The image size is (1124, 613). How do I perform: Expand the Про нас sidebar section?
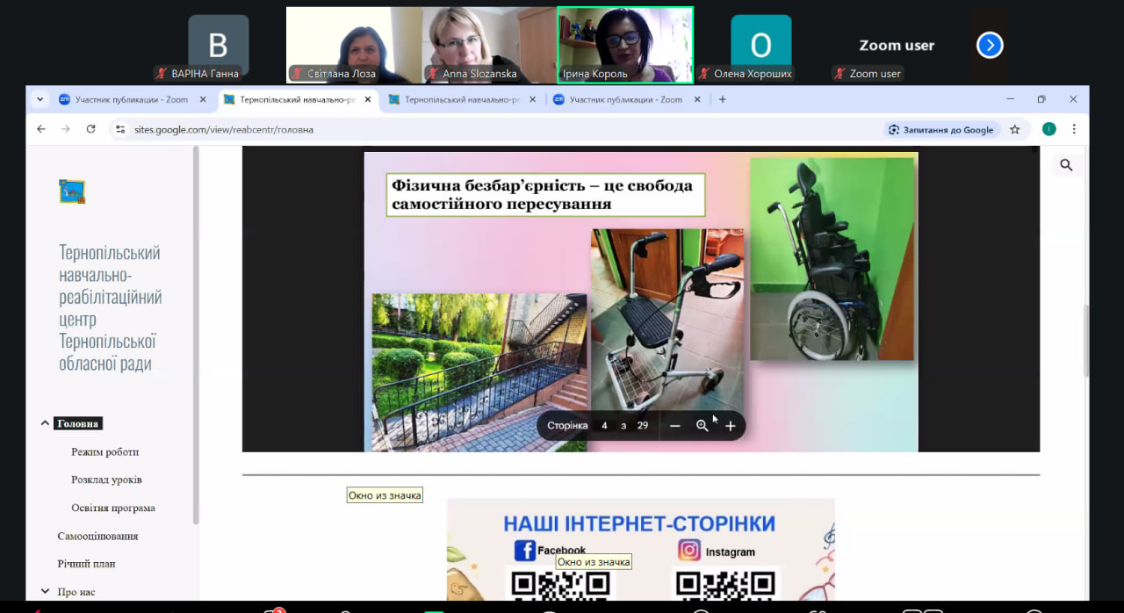45,592
